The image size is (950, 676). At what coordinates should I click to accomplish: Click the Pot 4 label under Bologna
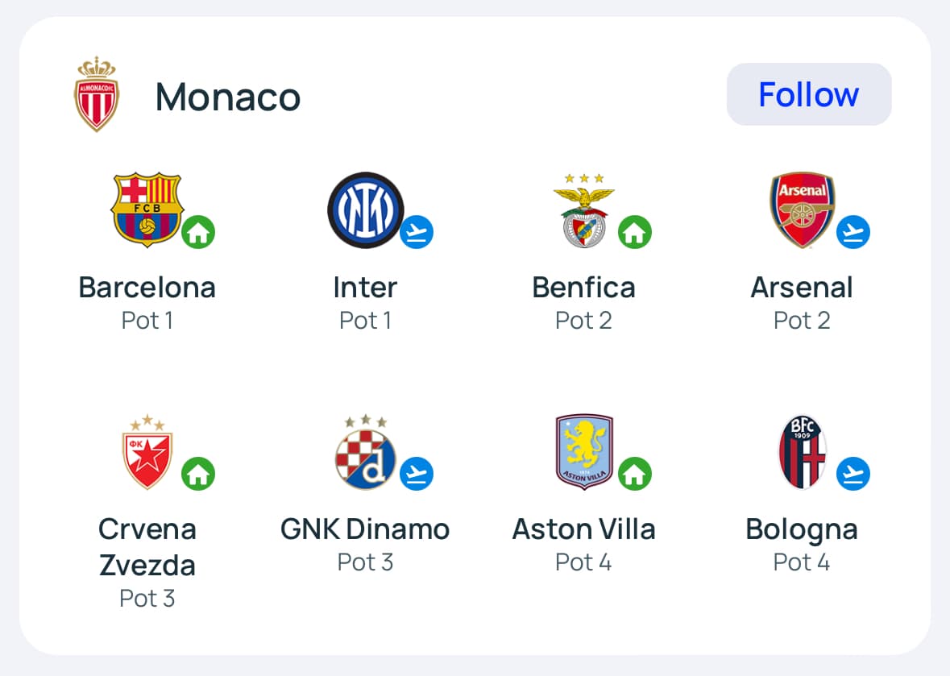click(x=802, y=562)
